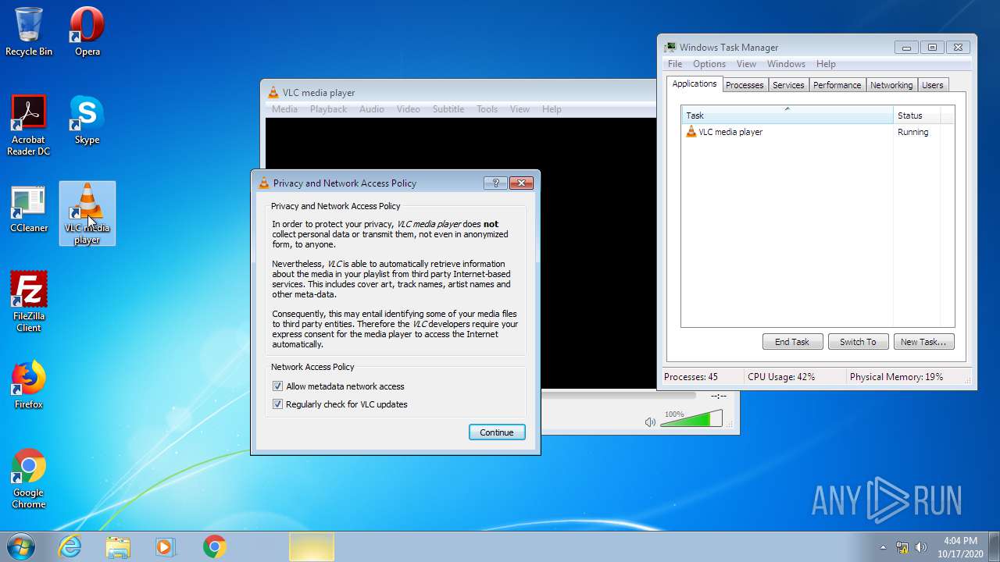This screenshot has height=562, width=1000.
Task: Open VLC Subtitle menu
Action: pyautogui.click(x=448, y=109)
